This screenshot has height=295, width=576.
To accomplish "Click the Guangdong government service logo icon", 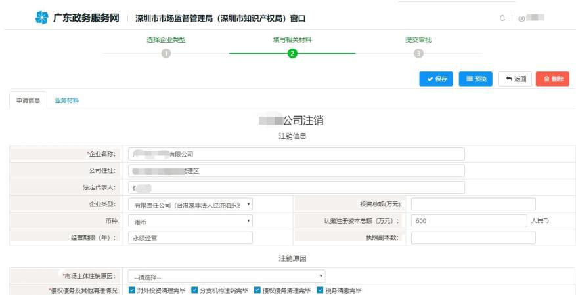I will pos(41,18).
